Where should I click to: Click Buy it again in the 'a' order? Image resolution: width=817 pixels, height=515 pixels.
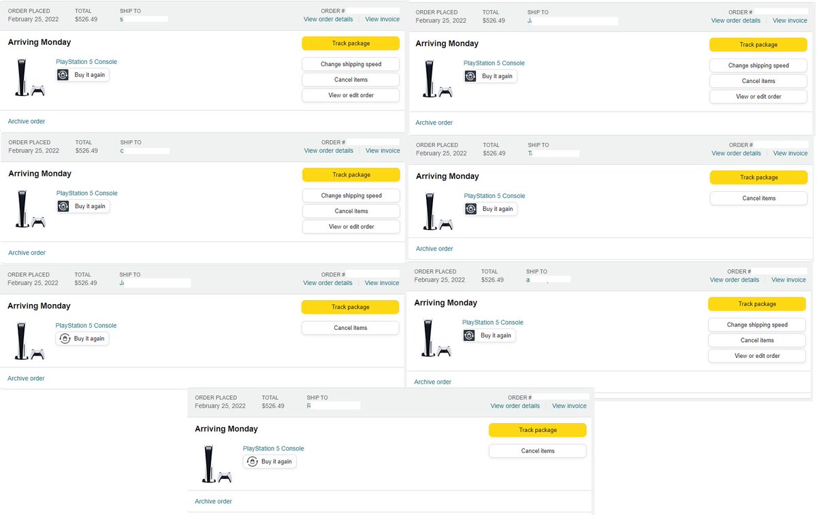[489, 335]
